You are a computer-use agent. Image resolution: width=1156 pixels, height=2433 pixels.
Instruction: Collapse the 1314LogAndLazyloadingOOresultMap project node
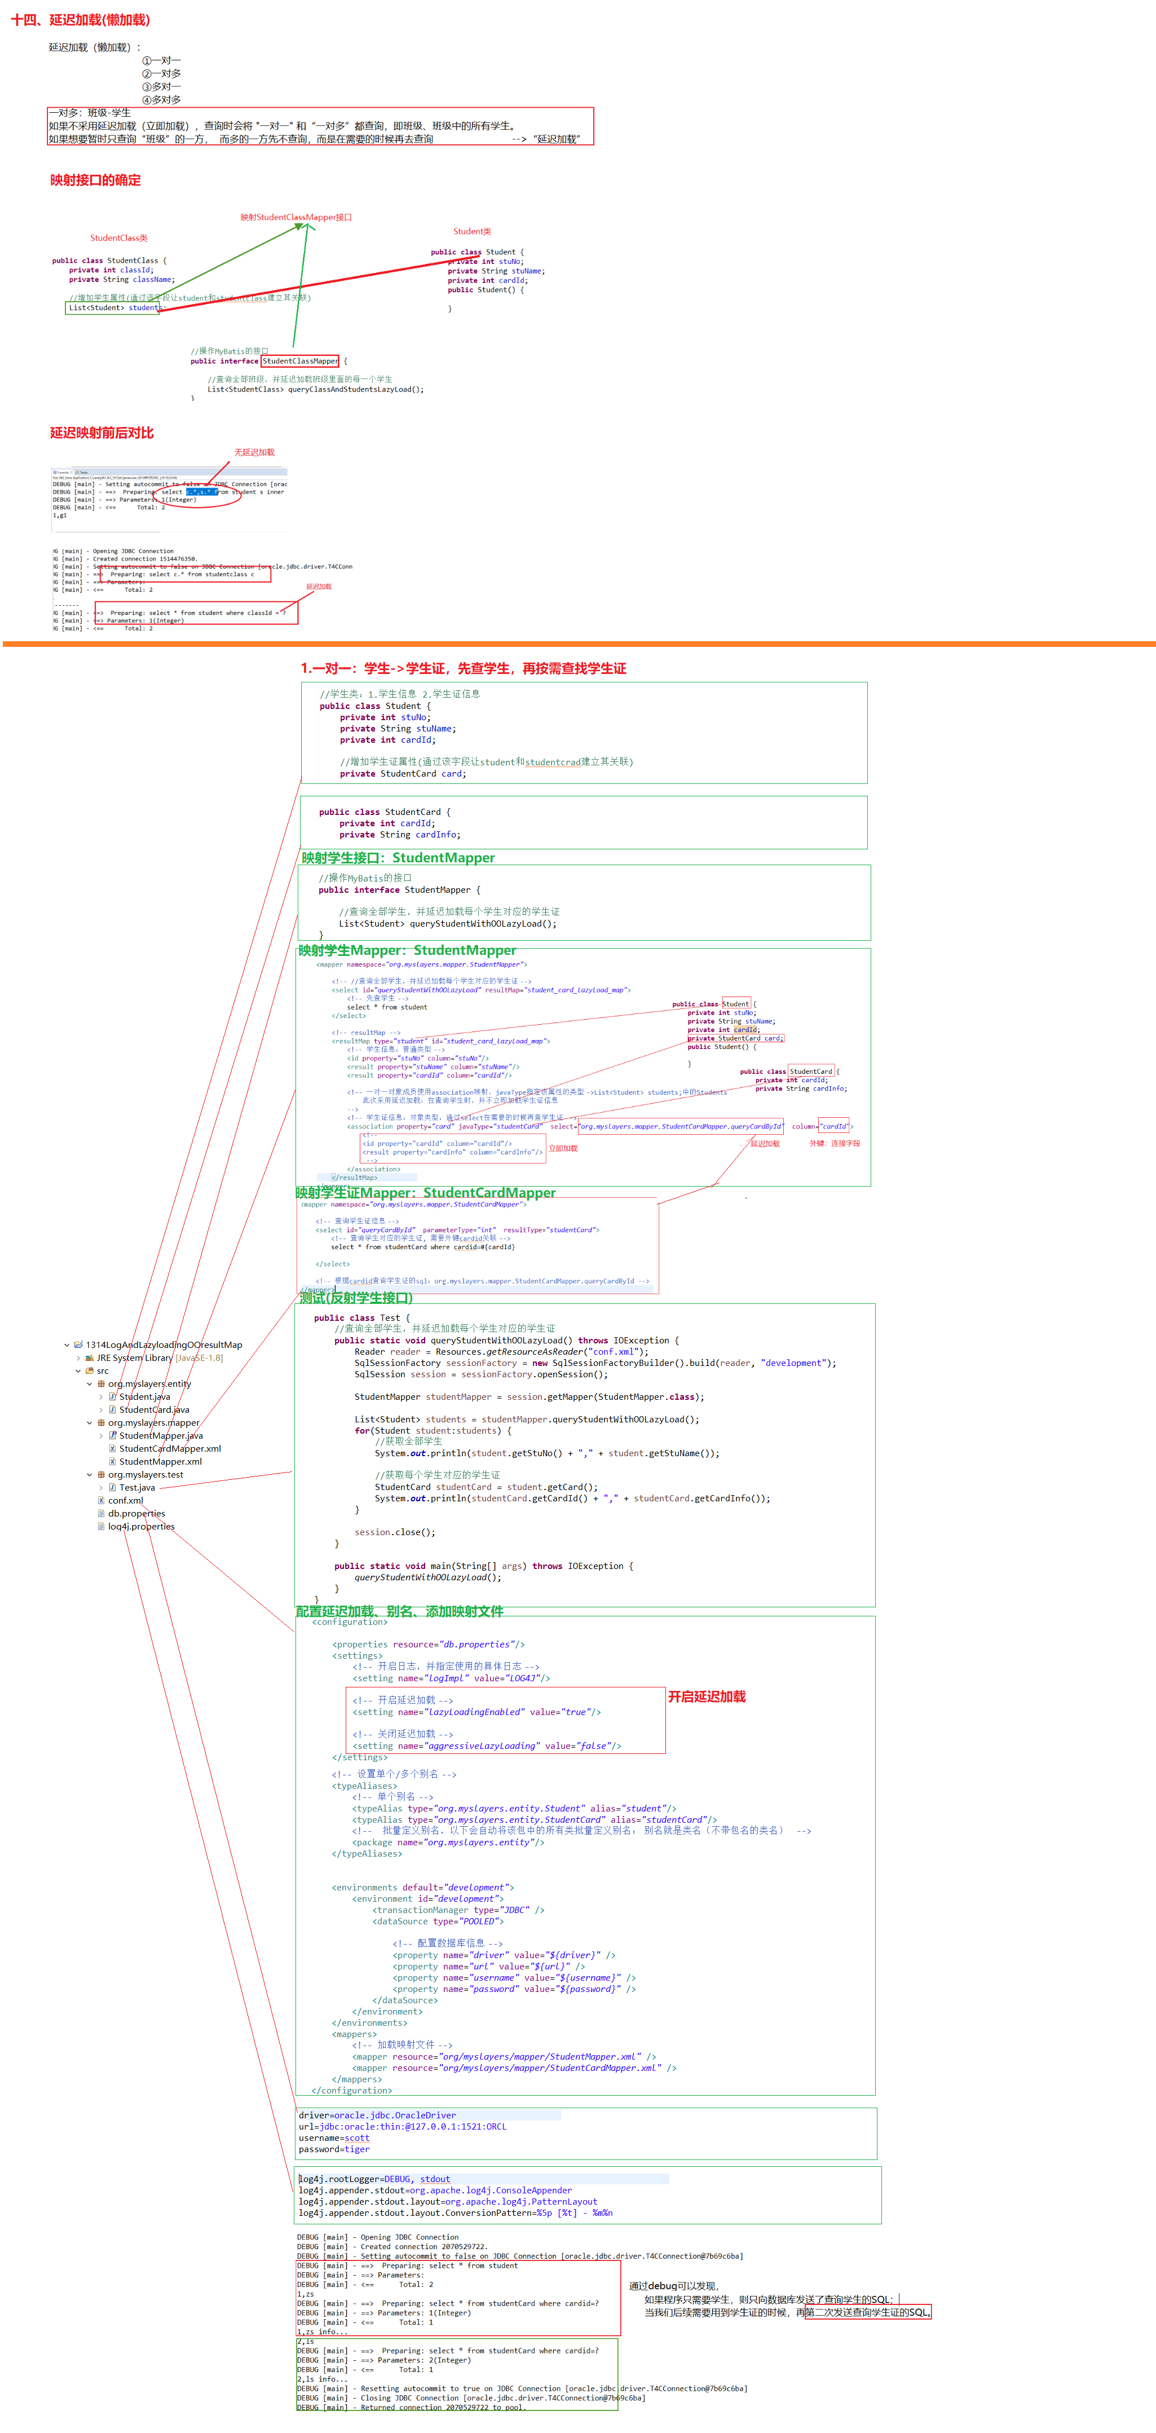[x=67, y=1345]
